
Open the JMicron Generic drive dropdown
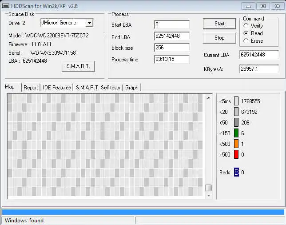(x=89, y=23)
